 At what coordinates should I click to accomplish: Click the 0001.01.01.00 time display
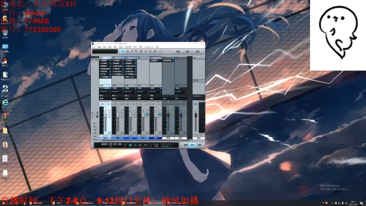111,144
